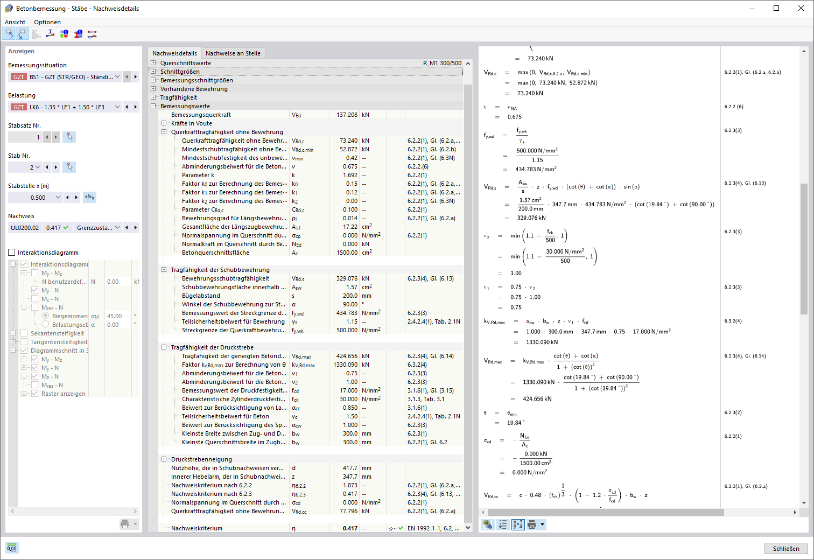This screenshot has height=560, width=814.
Task: Toggle the Diagrammschnitt in 3 checkbox
Action: 24,351
